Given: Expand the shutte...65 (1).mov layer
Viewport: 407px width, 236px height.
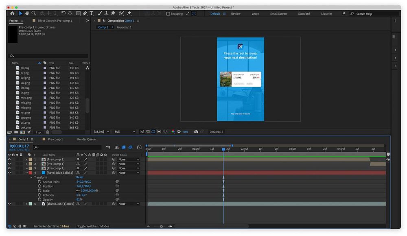Looking at the screenshot, I should 26,204.
